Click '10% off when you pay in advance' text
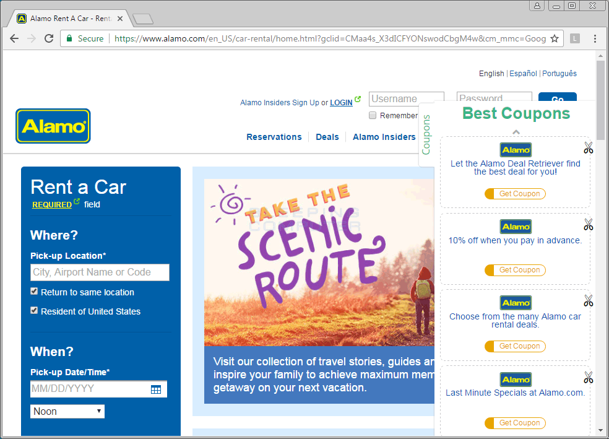Image resolution: width=609 pixels, height=439 pixels. 515,240
